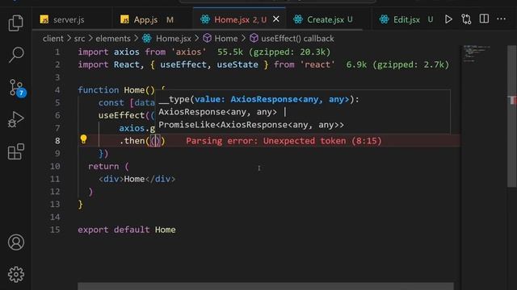The image size is (517, 290).
Task: Select the elements breadcrumb segment
Action: [x=113, y=39]
